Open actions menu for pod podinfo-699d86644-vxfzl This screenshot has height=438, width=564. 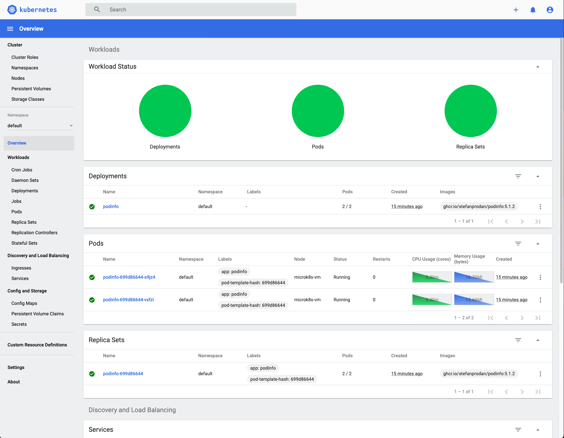pyautogui.click(x=540, y=300)
